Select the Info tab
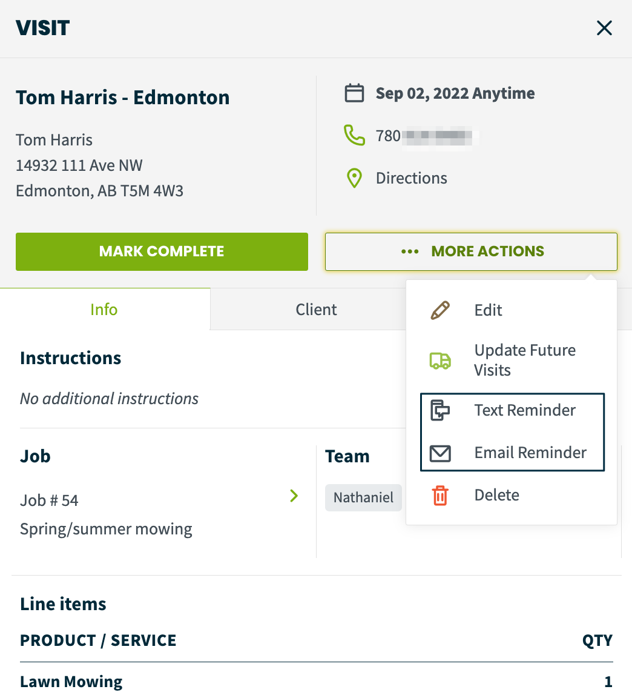 [x=104, y=310]
